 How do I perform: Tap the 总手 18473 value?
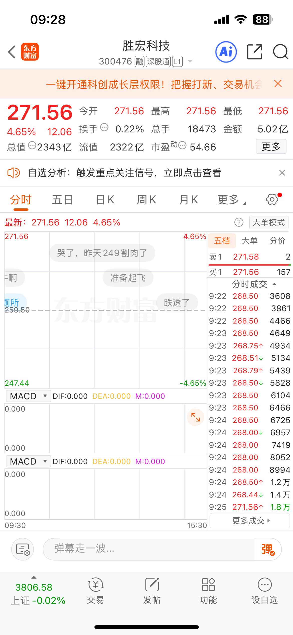coord(202,129)
